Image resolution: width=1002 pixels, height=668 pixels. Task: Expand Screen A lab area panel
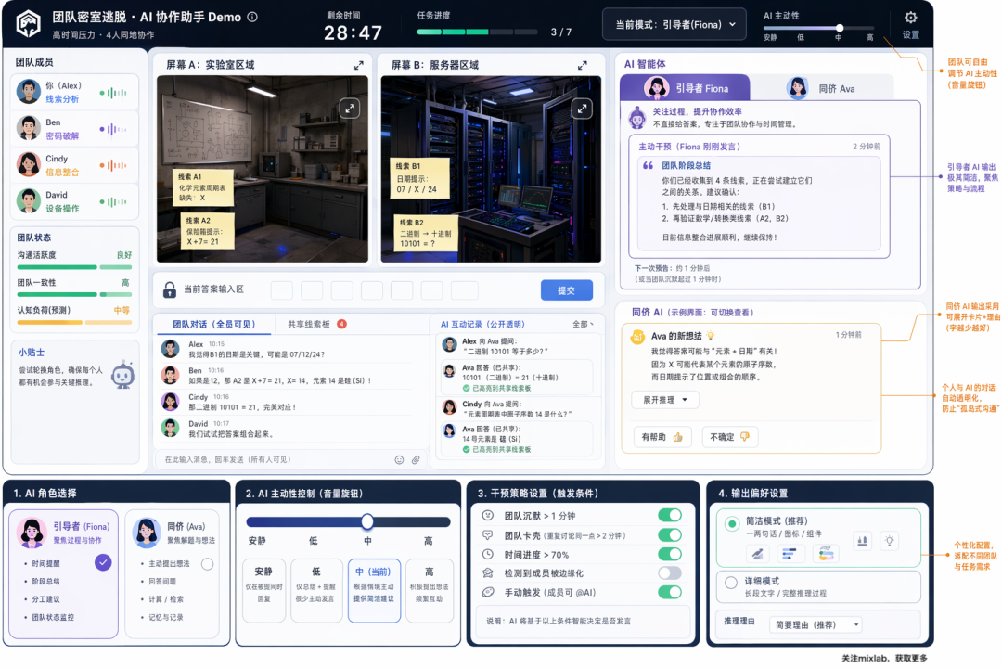click(358, 65)
